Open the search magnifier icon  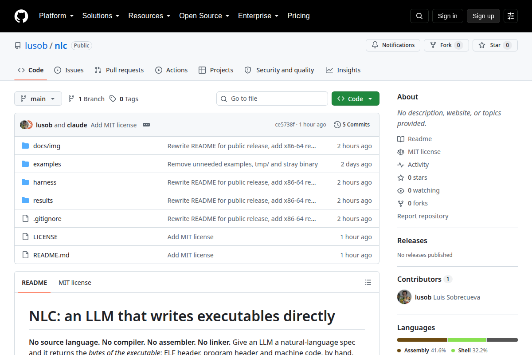pyautogui.click(x=419, y=16)
